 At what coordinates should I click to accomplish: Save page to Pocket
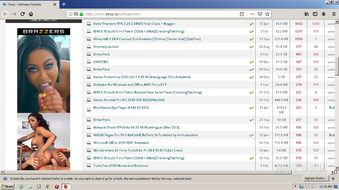(260, 14)
